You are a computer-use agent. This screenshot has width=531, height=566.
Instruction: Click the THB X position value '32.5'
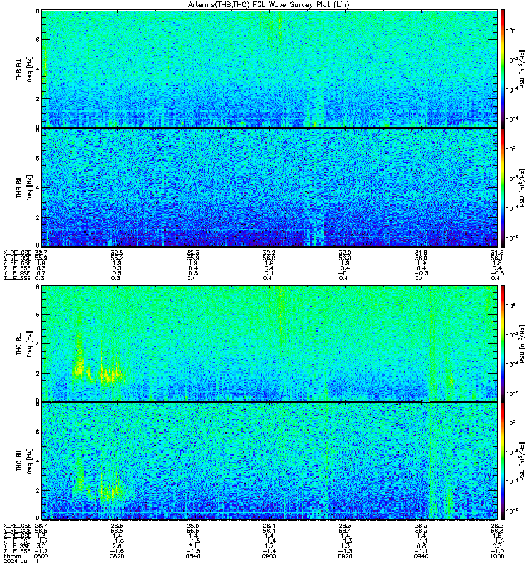[x=117, y=253]
